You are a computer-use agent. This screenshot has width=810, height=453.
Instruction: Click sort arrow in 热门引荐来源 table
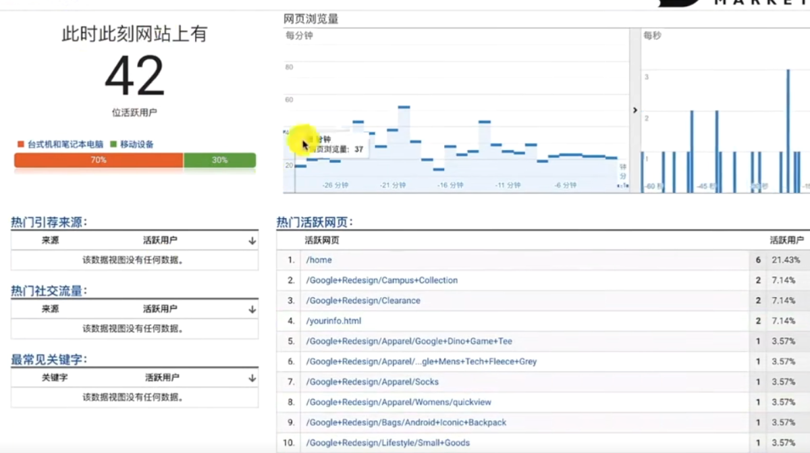tap(252, 240)
